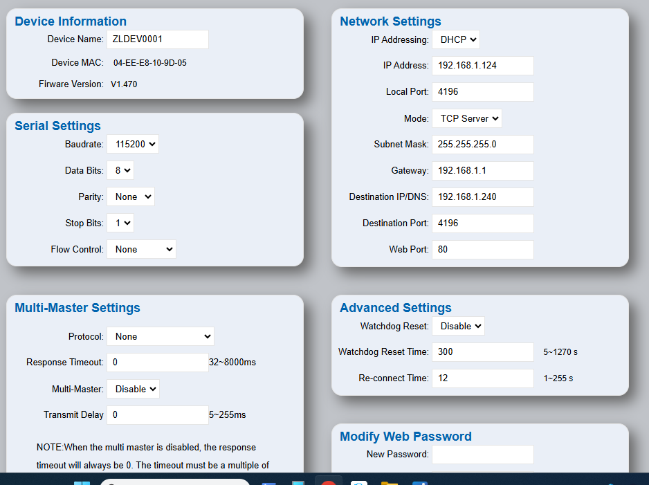Click the 5~1270 s range hint

coord(560,352)
